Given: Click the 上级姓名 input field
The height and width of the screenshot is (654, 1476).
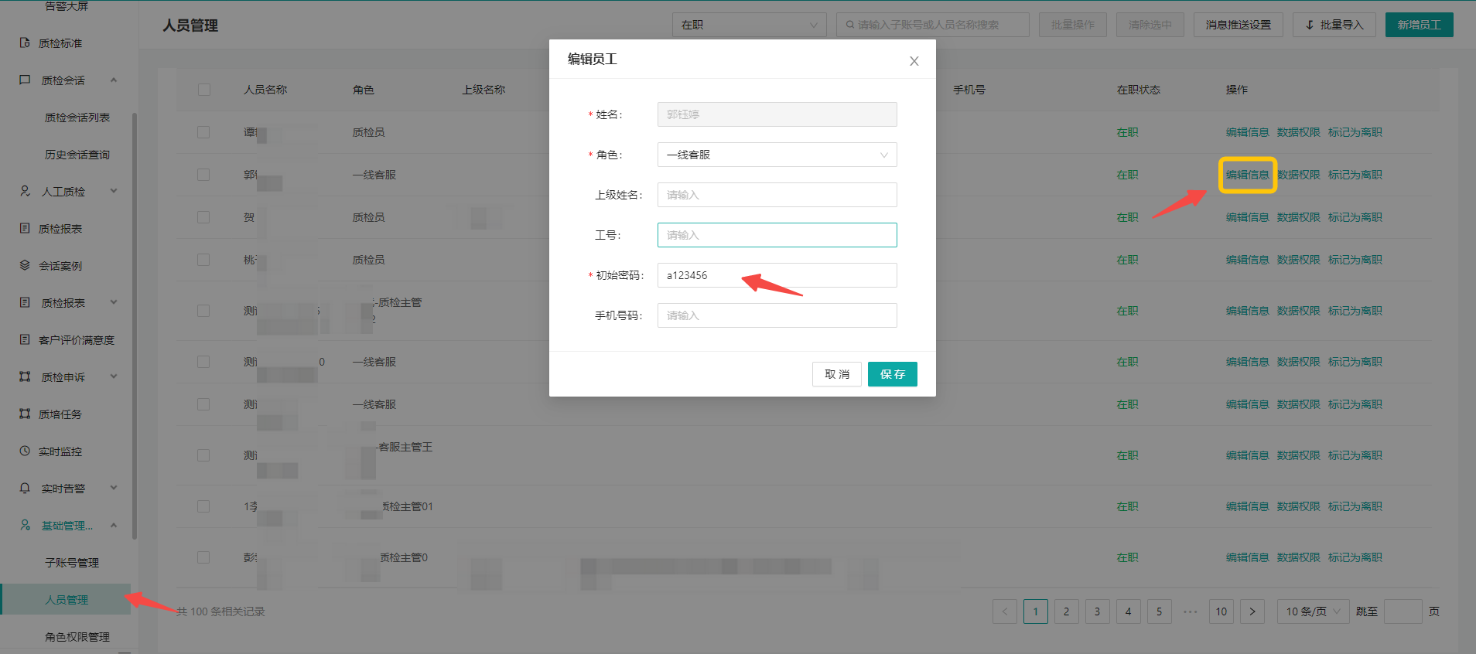Looking at the screenshot, I should pyautogui.click(x=777, y=195).
